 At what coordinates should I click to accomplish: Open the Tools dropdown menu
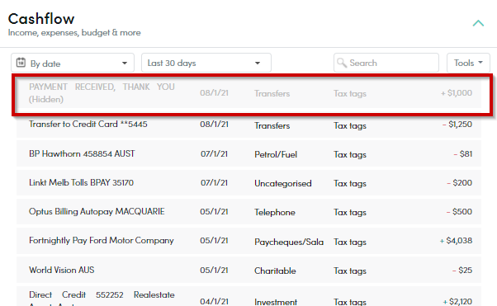point(468,63)
